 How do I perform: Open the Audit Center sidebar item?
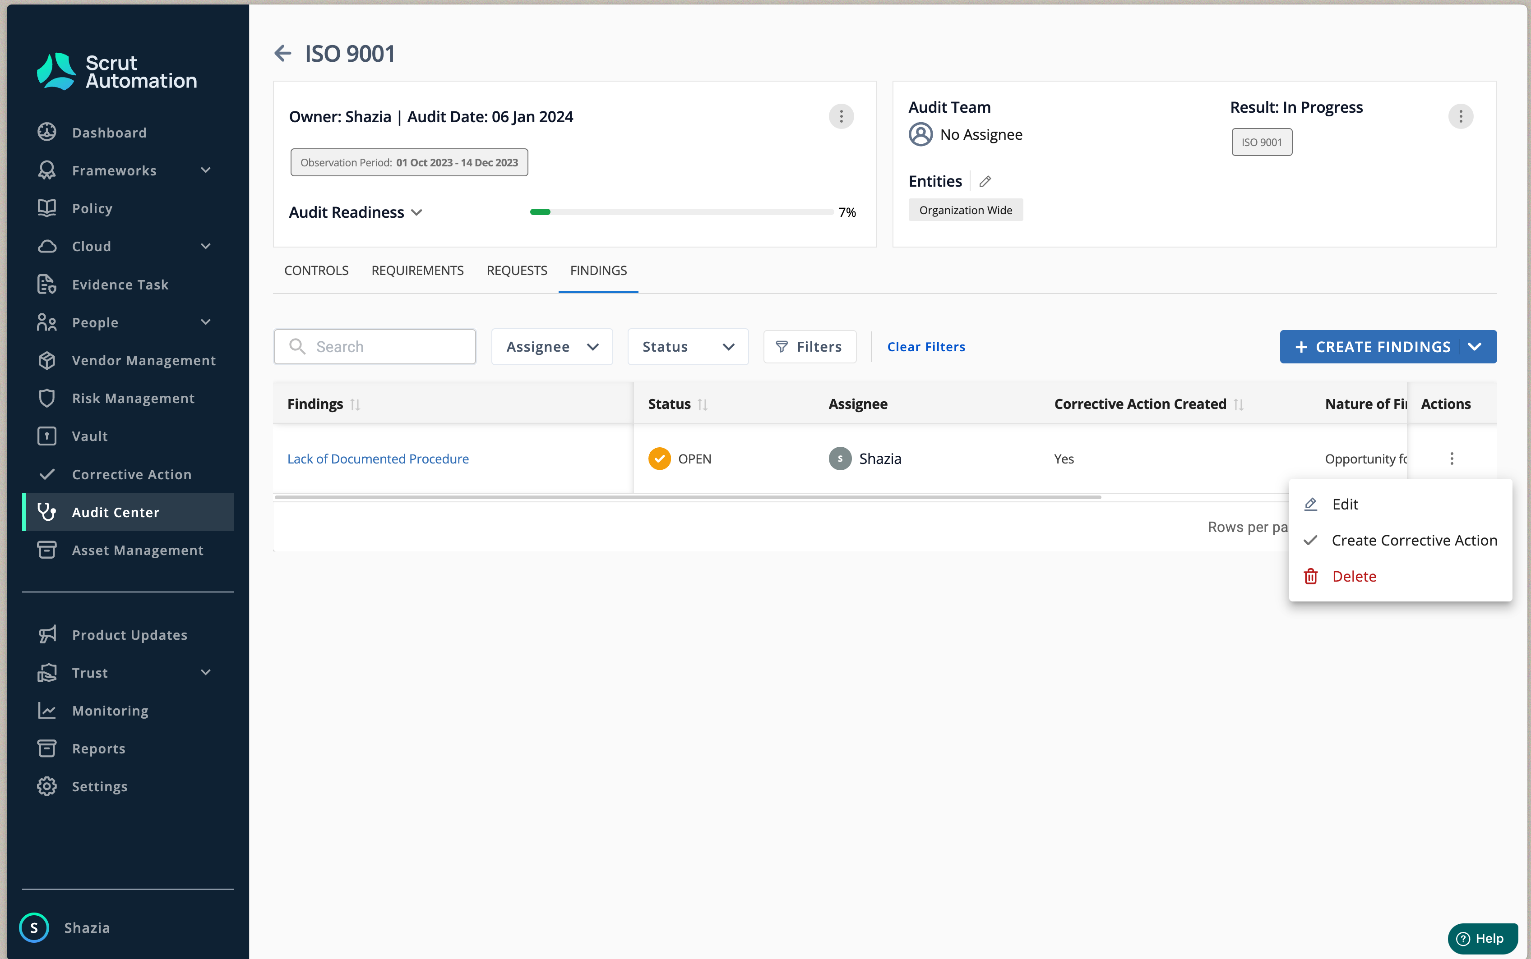point(128,512)
